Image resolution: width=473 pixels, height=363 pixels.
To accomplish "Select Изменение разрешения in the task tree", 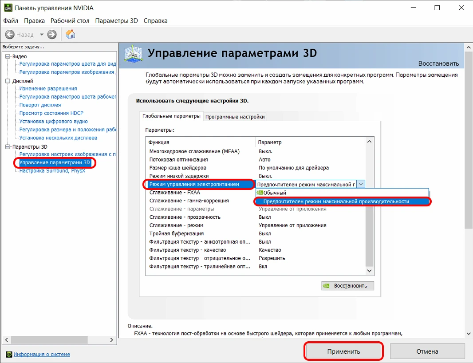I will coord(48,88).
